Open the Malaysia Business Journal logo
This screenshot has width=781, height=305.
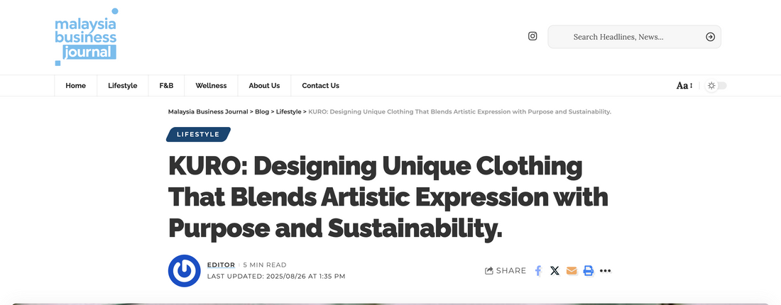point(86,37)
